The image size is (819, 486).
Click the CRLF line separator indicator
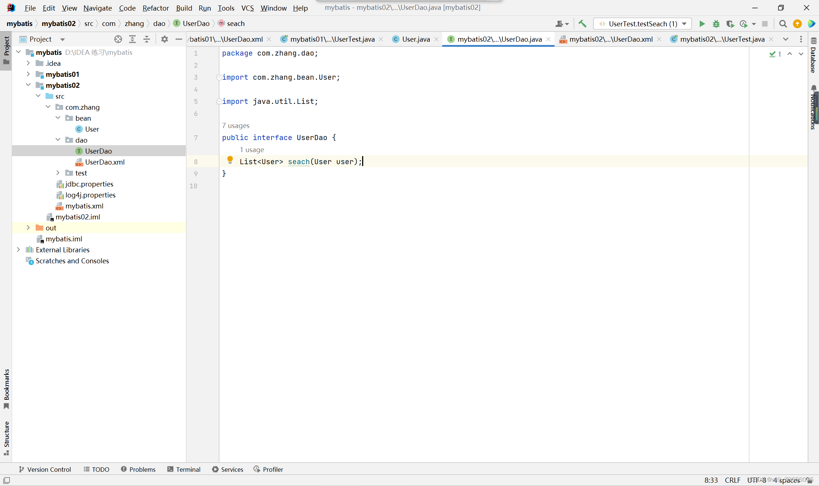click(x=732, y=480)
